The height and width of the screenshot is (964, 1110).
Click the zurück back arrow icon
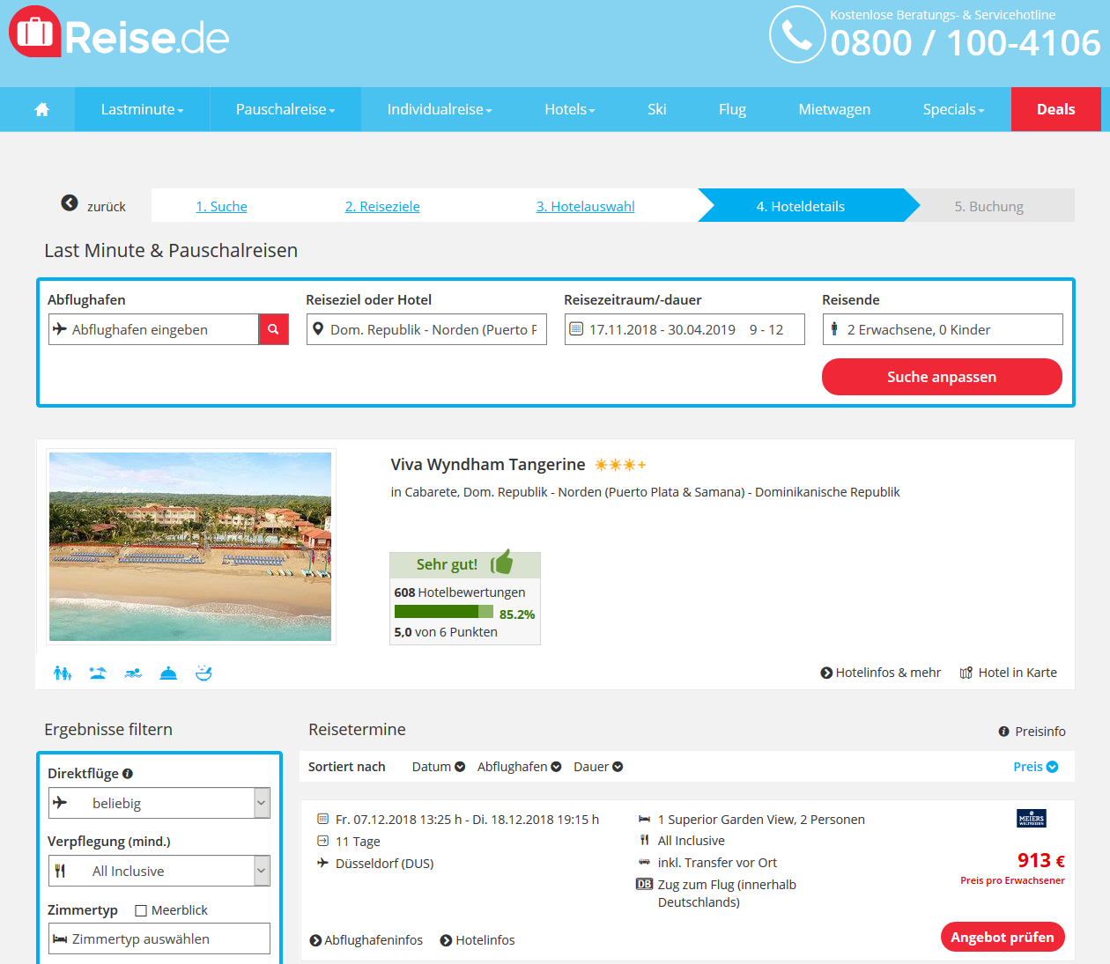coord(70,203)
